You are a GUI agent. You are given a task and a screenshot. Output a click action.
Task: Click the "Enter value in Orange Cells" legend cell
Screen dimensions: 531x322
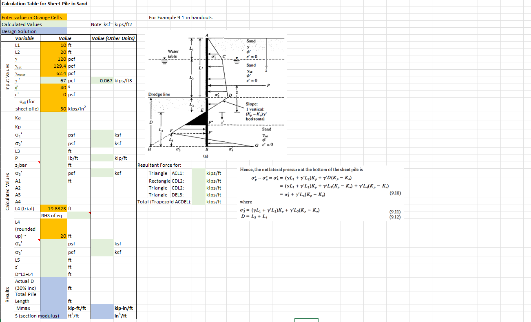(x=34, y=18)
